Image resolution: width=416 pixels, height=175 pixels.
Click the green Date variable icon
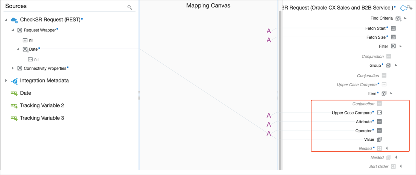14,93
